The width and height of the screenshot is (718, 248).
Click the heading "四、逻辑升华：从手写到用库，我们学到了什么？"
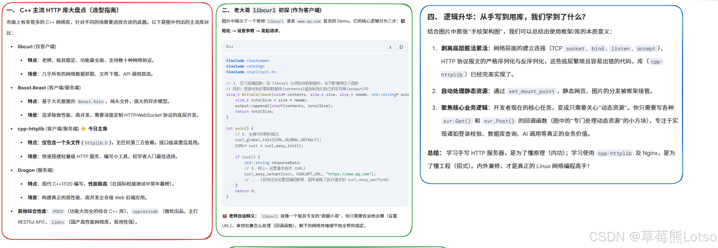[x=506, y=17]
